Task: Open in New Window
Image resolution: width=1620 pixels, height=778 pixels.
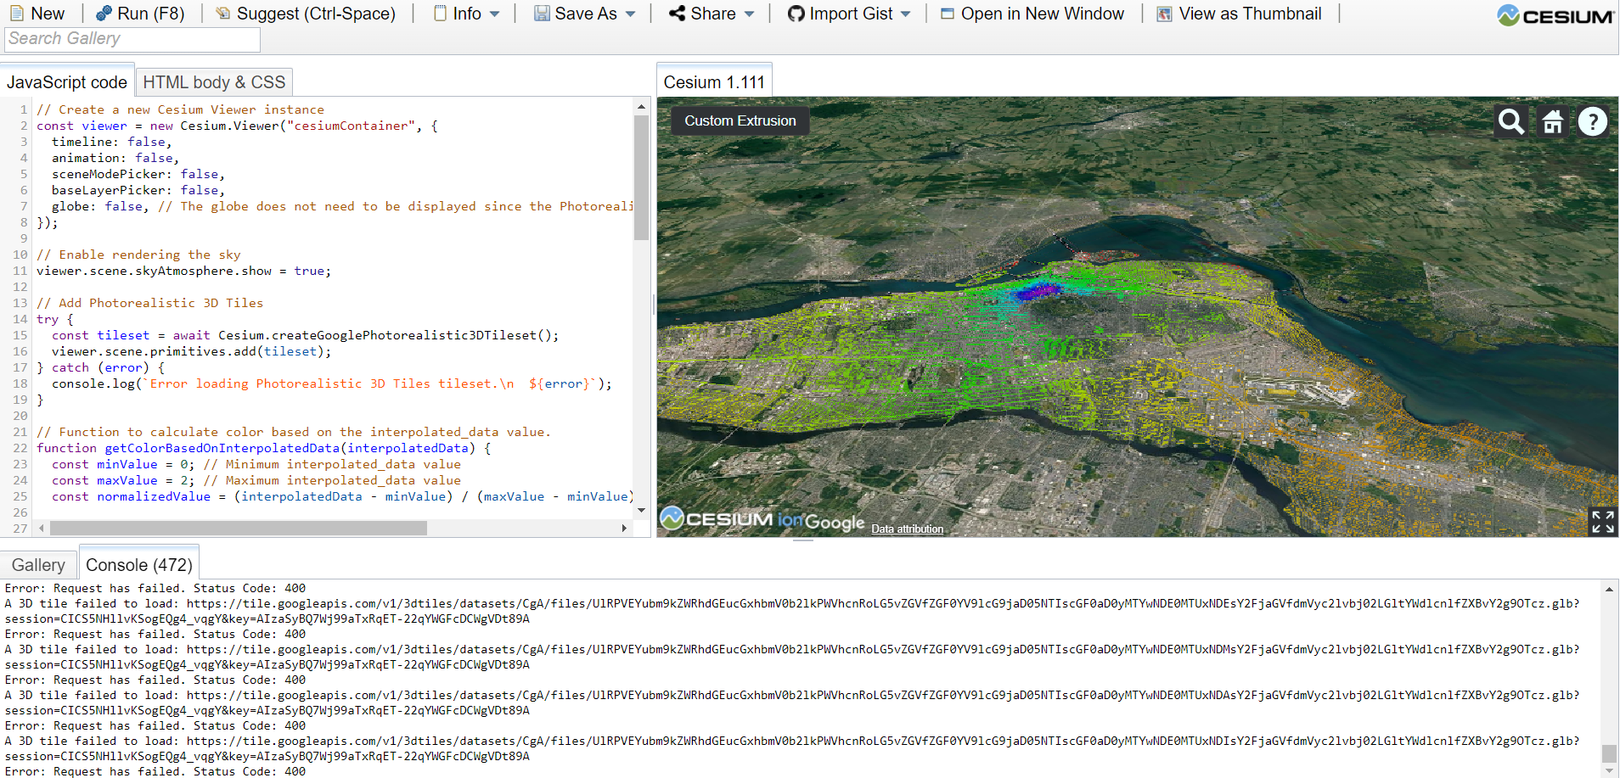Action: click(x=1032, y=14)
